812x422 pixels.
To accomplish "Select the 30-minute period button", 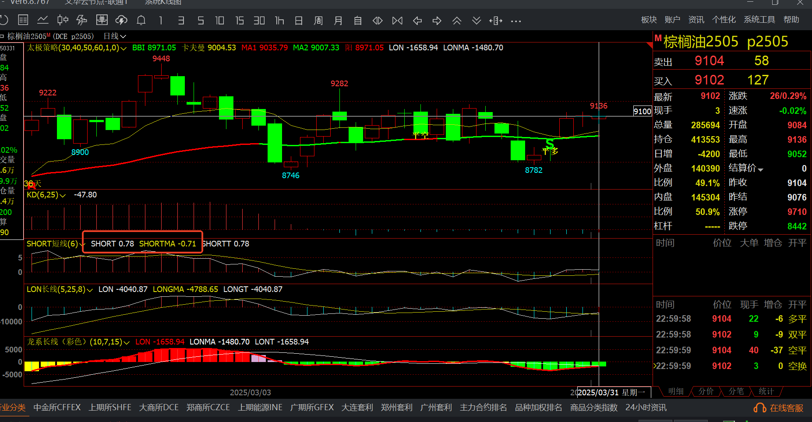I will click(x=259, y=21).
